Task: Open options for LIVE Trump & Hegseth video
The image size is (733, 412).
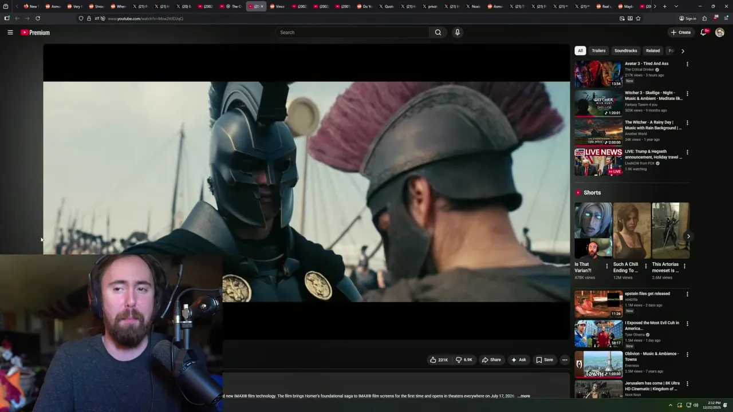Action: 687,152
